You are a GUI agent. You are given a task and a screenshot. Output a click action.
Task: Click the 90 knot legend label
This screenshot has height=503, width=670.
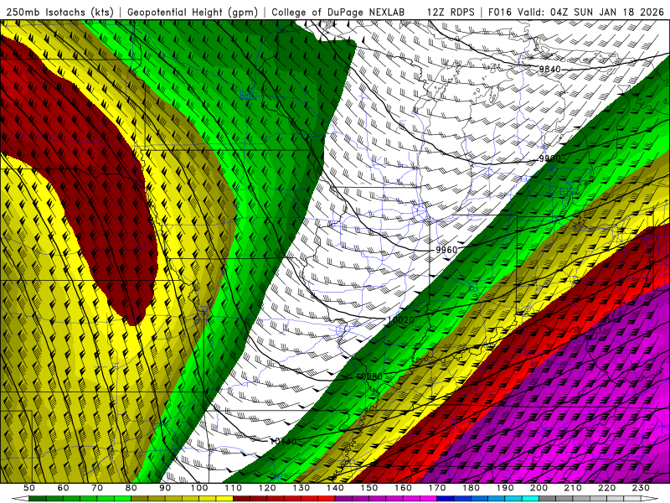tap(165, 488)
